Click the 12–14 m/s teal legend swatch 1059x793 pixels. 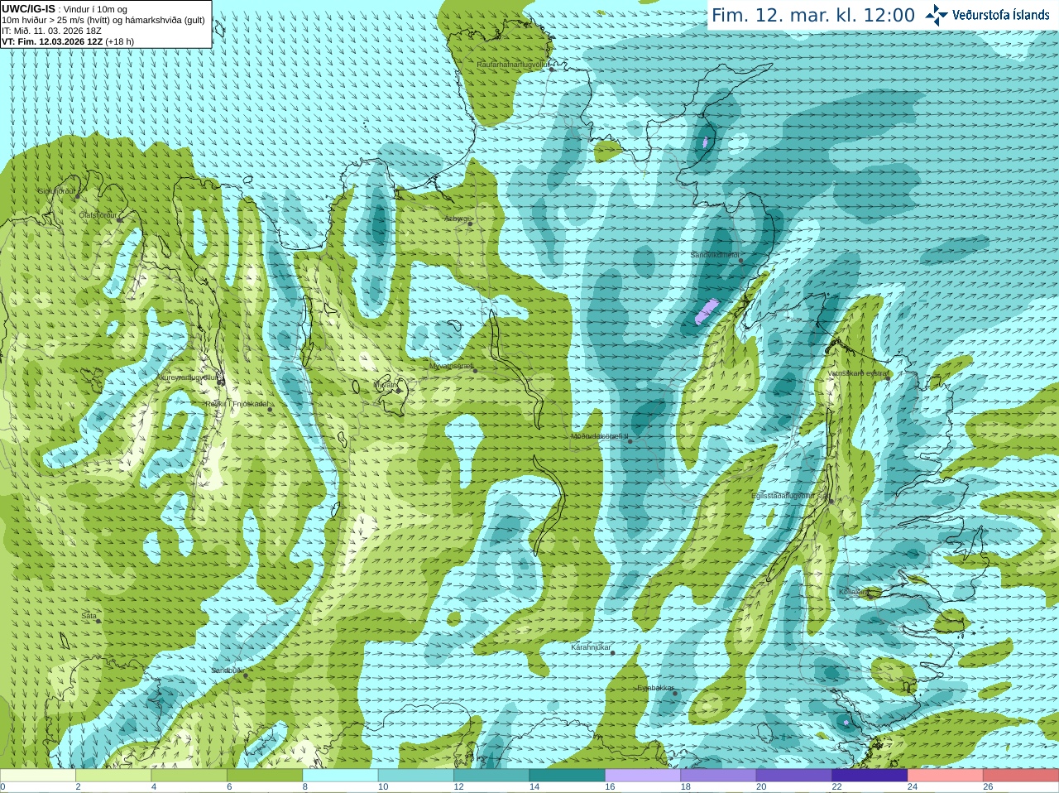[491, 776]
